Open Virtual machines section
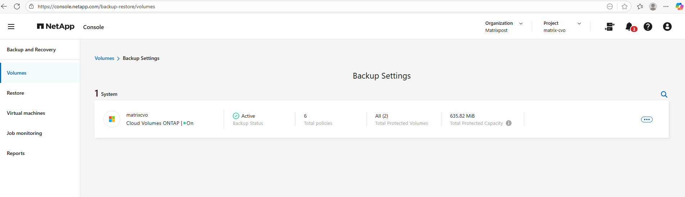Viewport: 685px width, 197px height. tap(26, 113)
